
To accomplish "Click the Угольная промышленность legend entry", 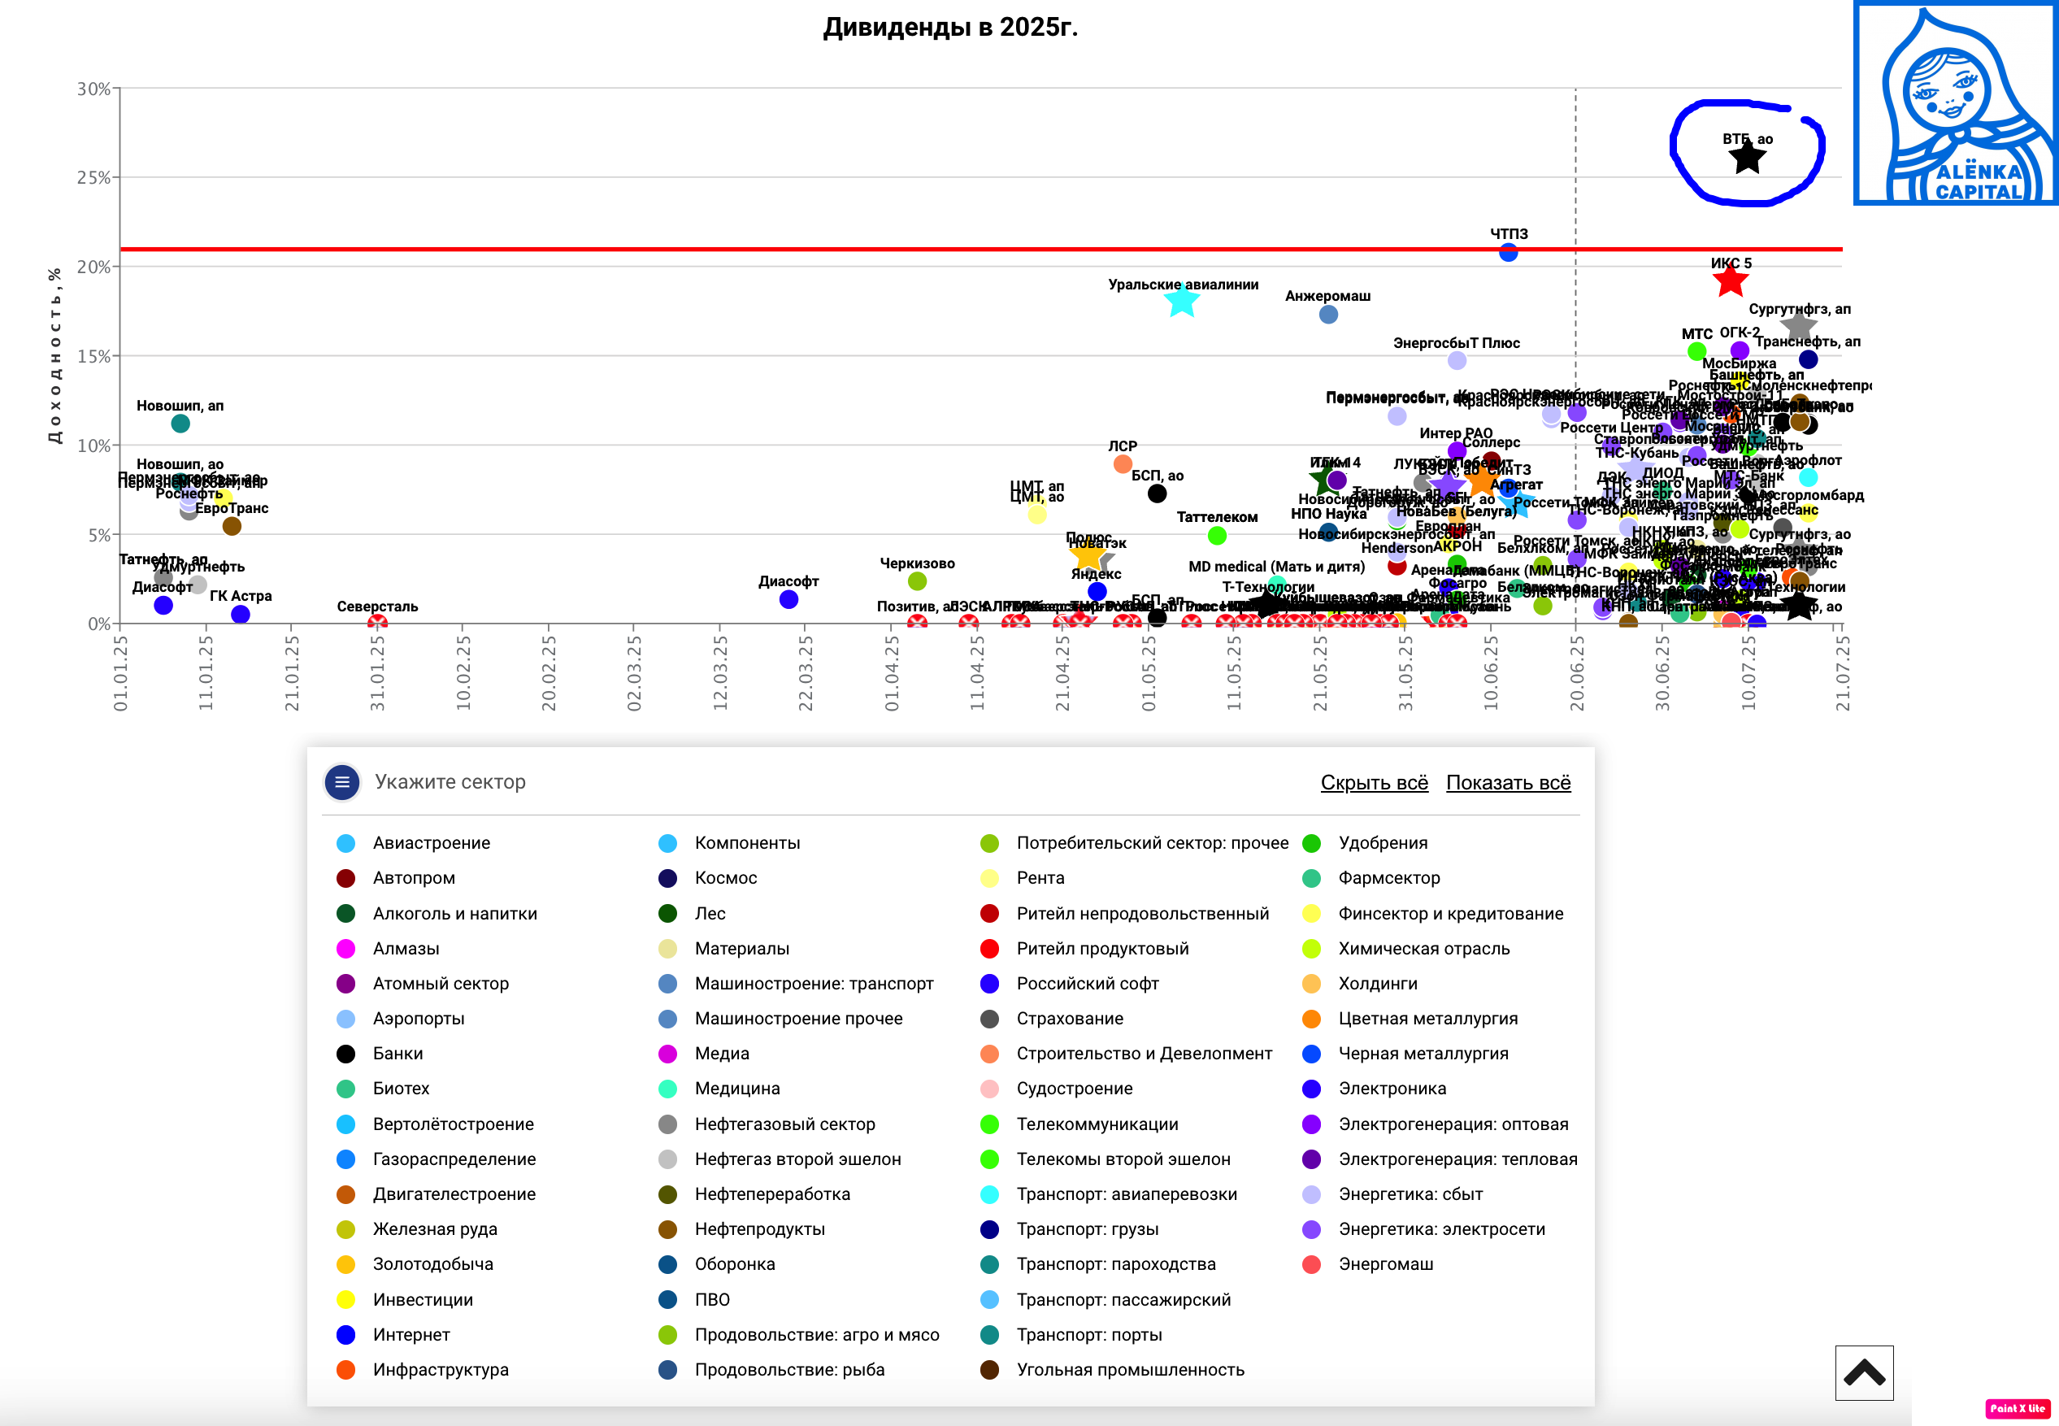I will [x=1112, y=1370].
